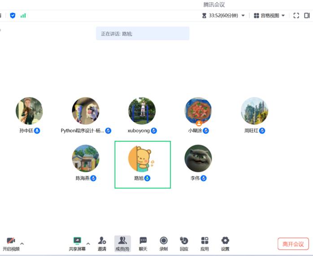
Task: Open 设置 settings gear
Action: (x=225, y=243)
